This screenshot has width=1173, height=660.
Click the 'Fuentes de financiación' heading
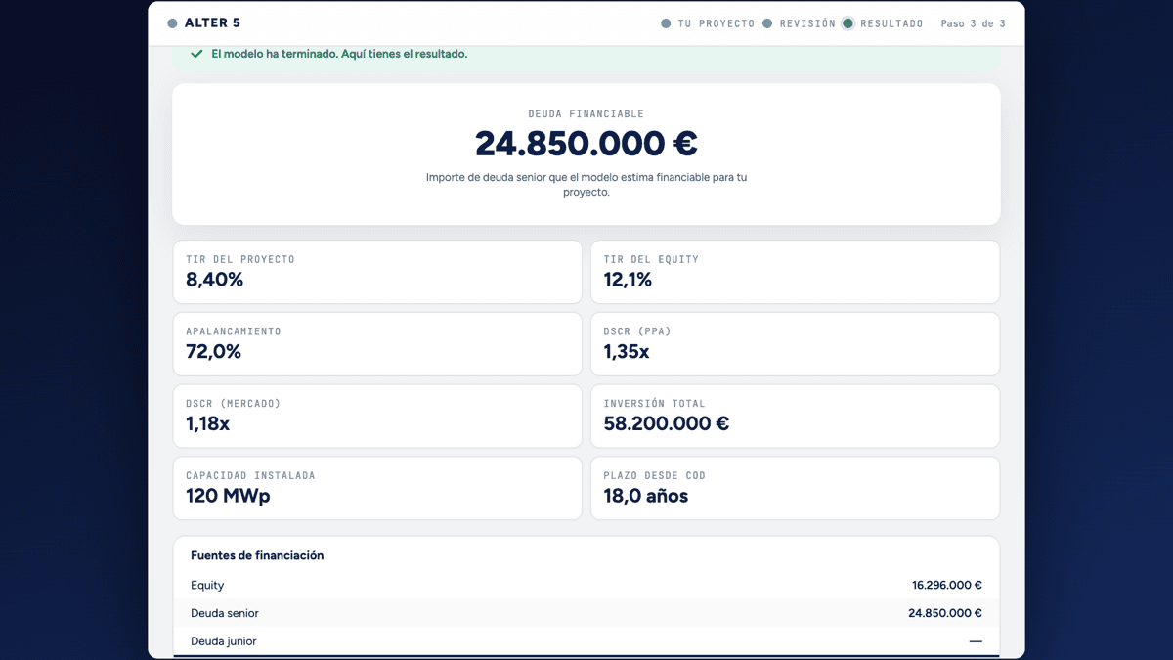[257, 555]
